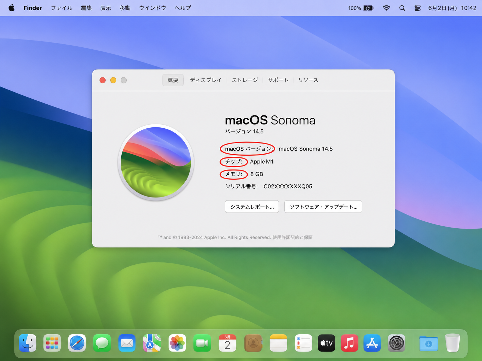Screen dimensions: 482x361
Task: Start FaceTime from the Dock
Action: coord(202,343)
